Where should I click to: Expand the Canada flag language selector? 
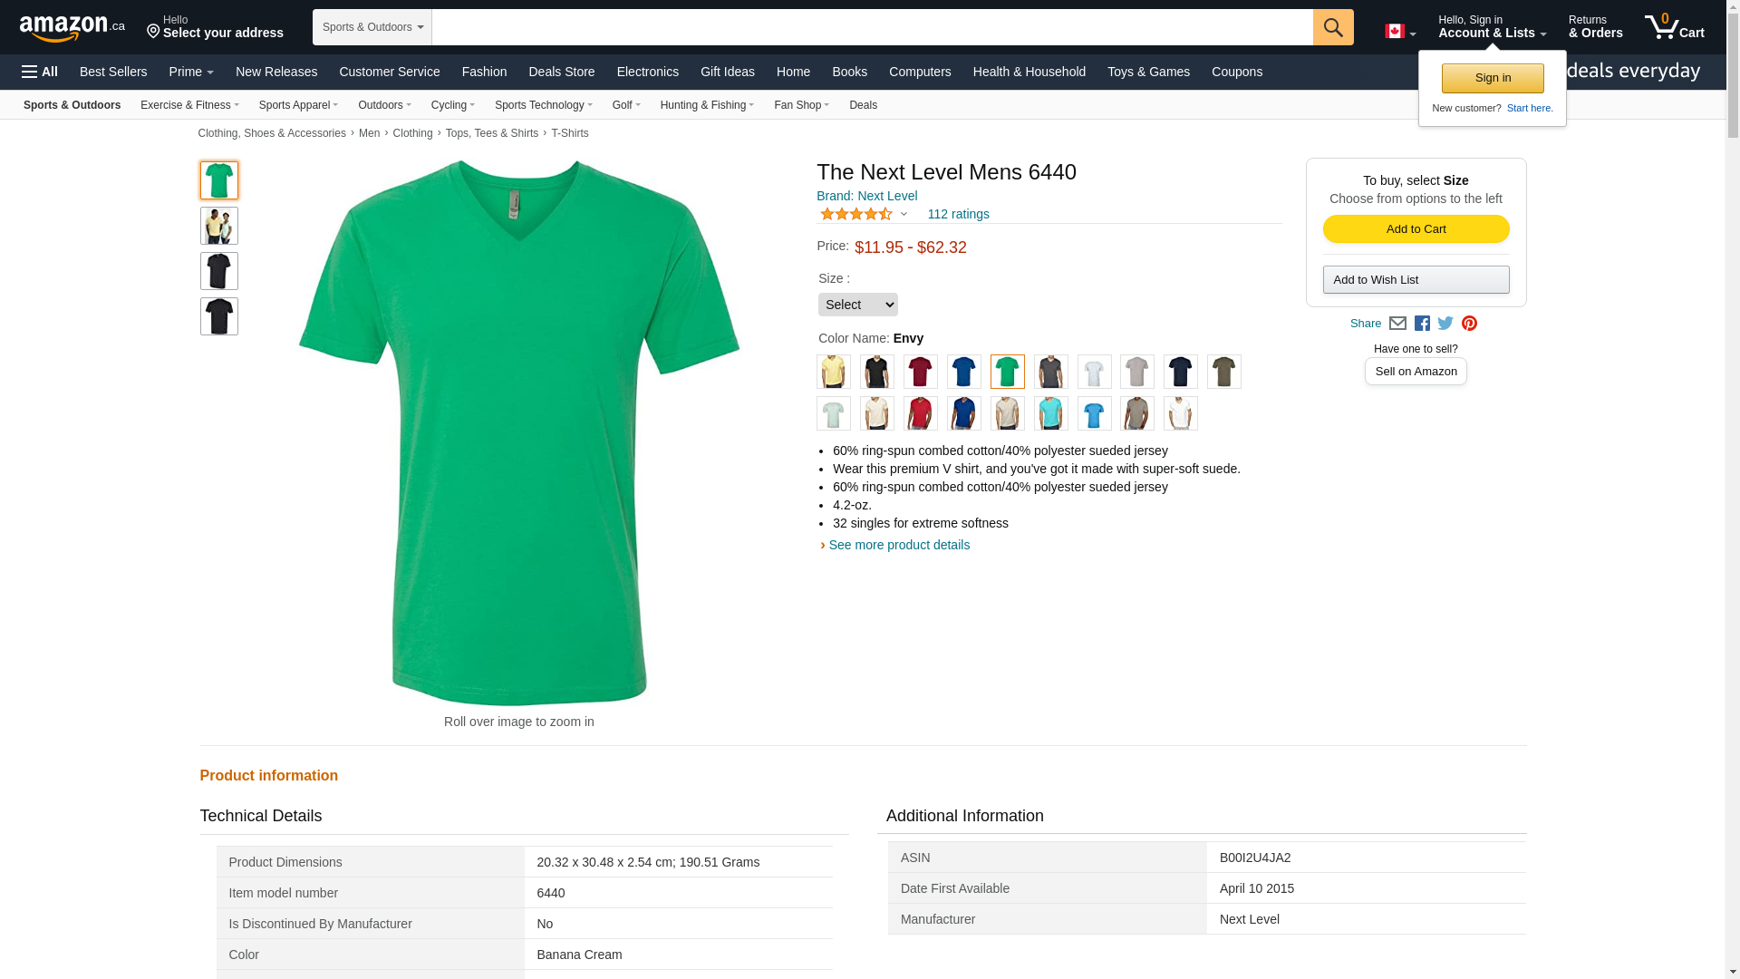coord(1399,32)
